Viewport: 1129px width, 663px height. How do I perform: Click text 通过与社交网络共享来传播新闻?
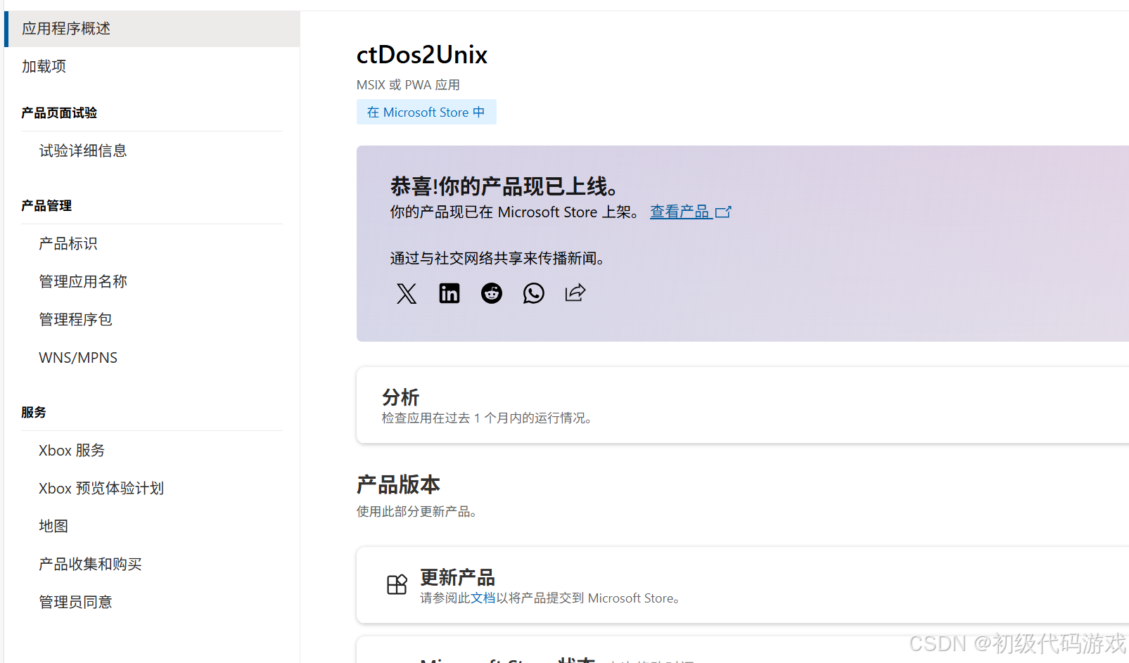[x=497, y=258]
